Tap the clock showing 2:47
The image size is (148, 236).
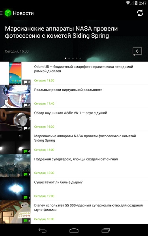[142, 3]
